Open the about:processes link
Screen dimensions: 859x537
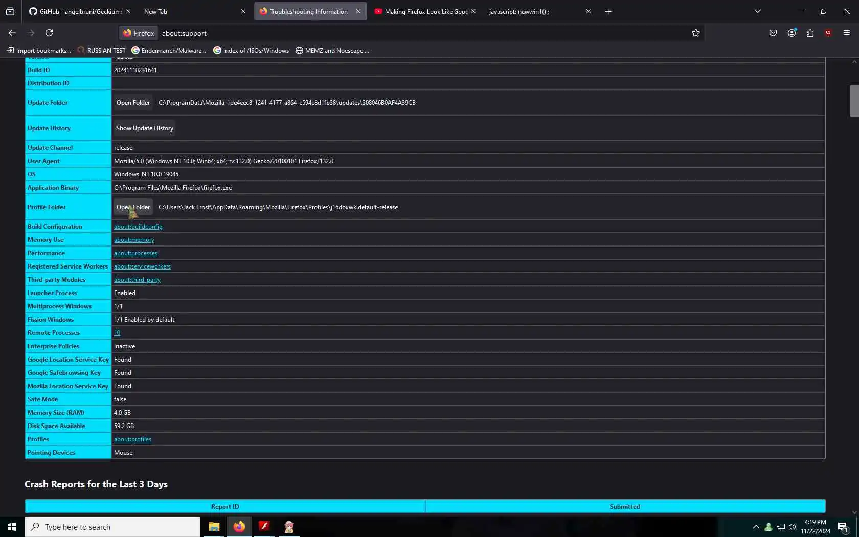tap(135, 253)
